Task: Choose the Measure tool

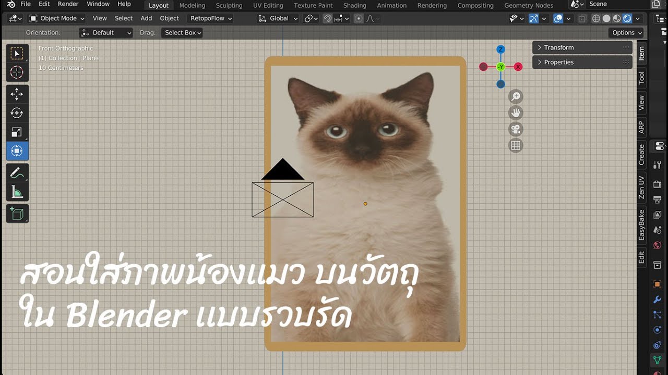Action: click(17, 192)
